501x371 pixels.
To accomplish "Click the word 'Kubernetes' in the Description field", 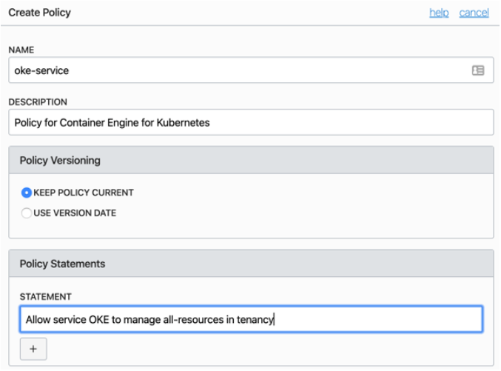I will pyautogui.click(x=184, y=123).
